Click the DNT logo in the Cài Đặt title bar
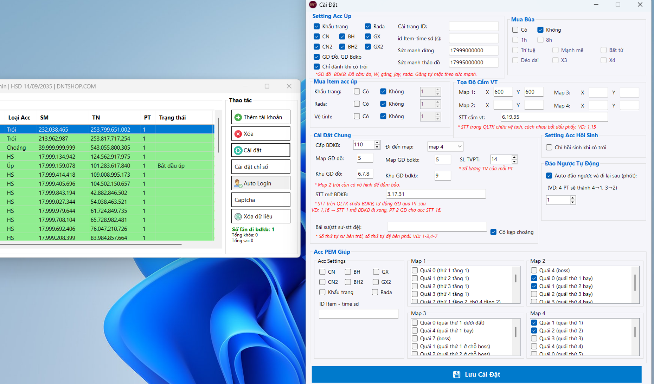 pos(313,5)
